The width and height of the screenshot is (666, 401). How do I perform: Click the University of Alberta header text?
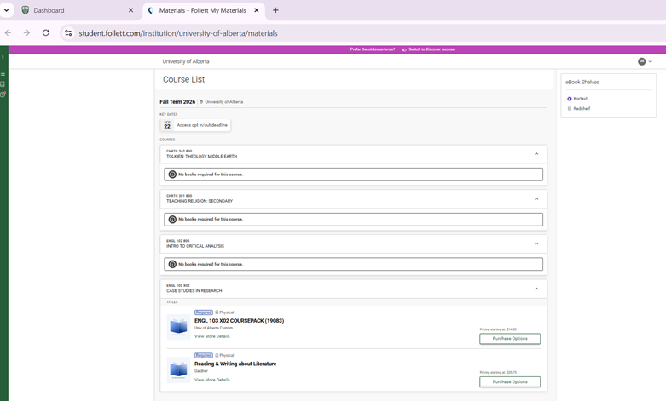click(x=186, y=61)
